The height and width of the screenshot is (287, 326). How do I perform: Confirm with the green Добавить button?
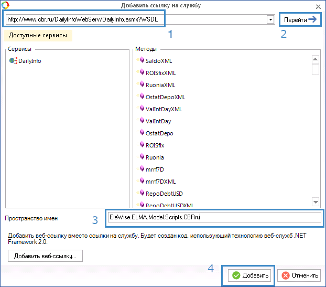[251, 275]
